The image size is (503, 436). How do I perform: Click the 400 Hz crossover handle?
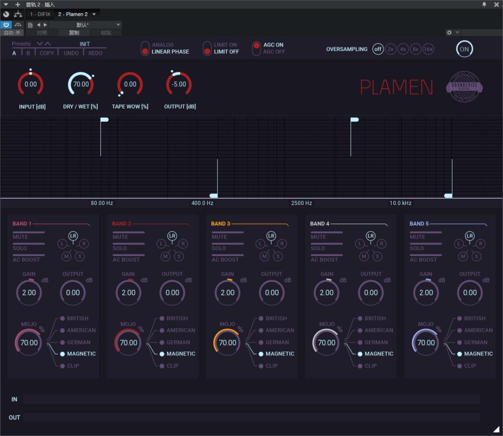click(214, 195)
